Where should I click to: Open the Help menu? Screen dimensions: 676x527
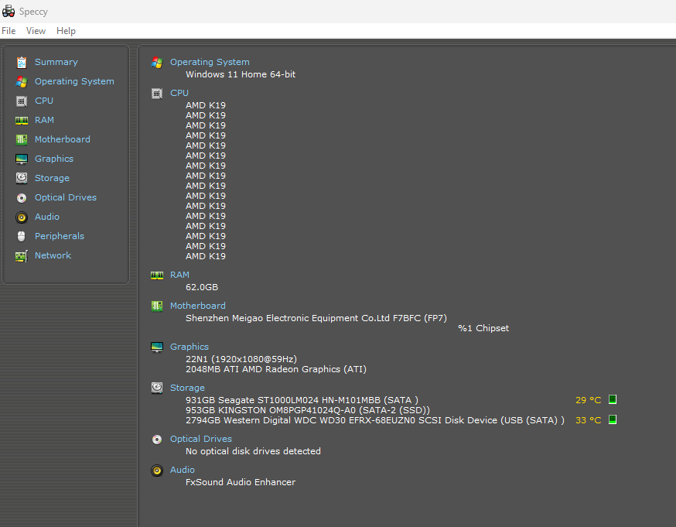[66, 31]
